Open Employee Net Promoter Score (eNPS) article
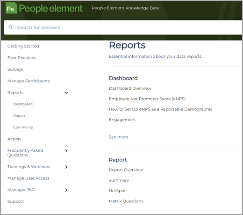 (147, 99)
